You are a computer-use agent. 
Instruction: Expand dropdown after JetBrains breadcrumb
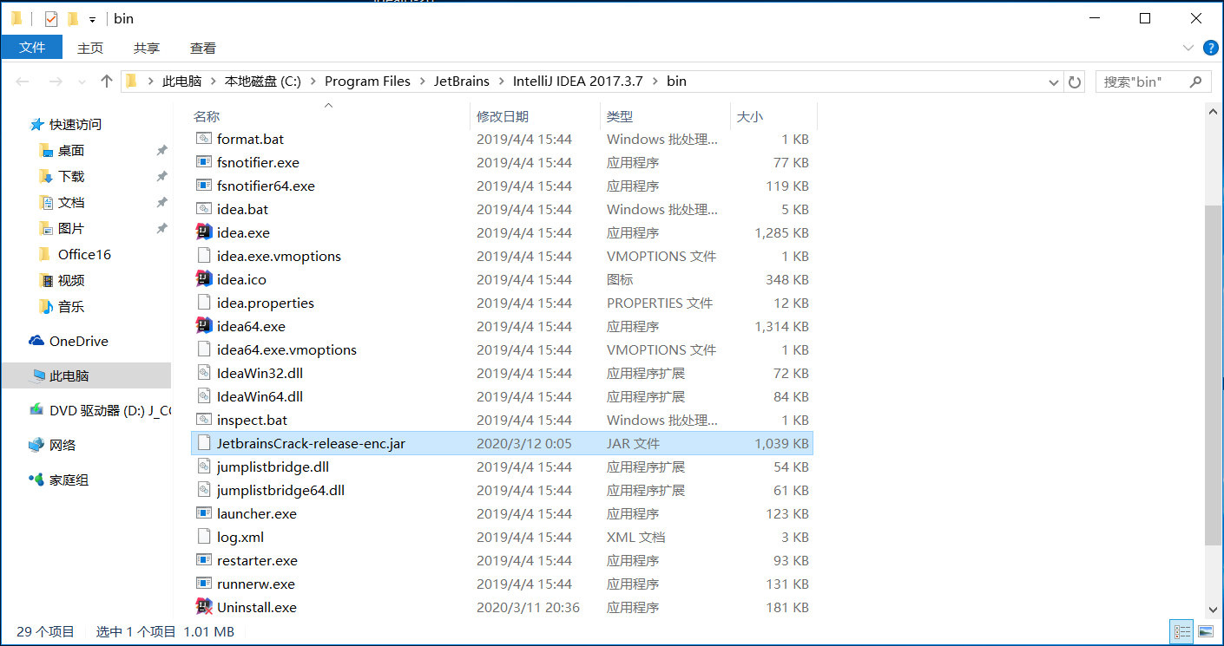pyautogui.click(x=501, y=82)
